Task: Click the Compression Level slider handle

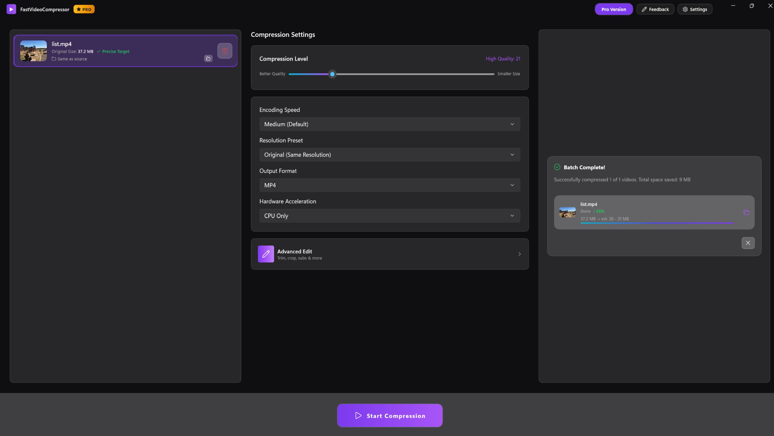Action: coord(332,74)
